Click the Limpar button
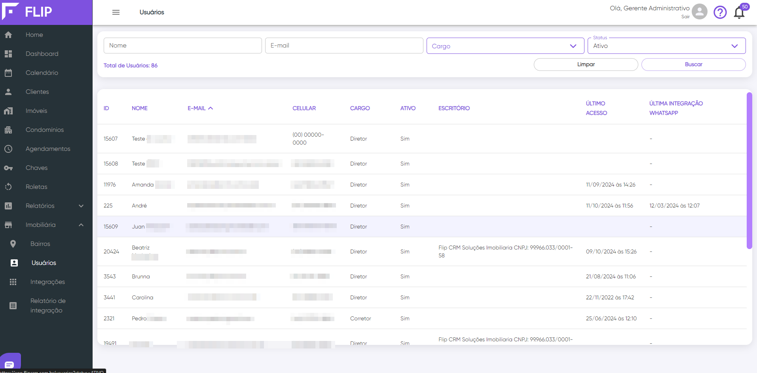The height and width of the screenshot is (373, 757). (586, 65)
